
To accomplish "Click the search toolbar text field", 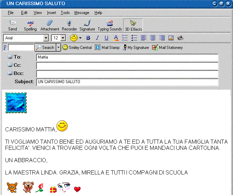I will 21,48.
